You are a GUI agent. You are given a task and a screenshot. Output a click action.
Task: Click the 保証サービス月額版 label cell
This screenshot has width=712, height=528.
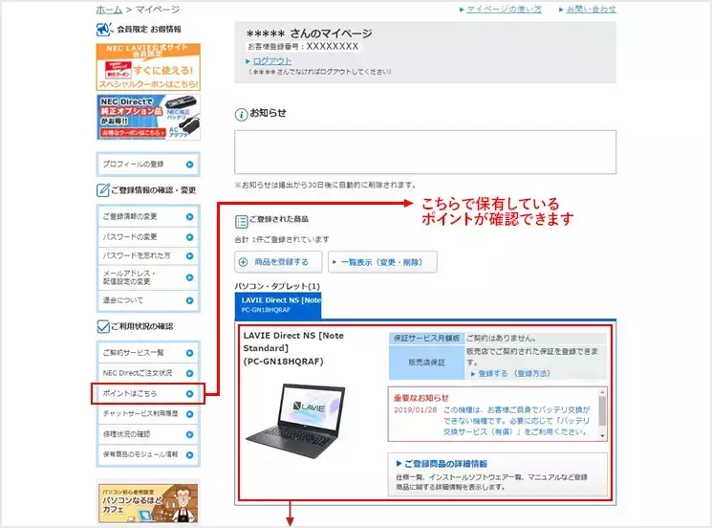click(x=426, y=338)
